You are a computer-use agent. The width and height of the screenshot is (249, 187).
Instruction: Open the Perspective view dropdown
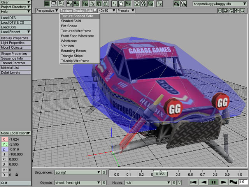[x=47, y=11]
